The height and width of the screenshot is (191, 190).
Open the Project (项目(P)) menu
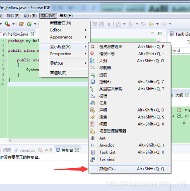click(13, 16)
